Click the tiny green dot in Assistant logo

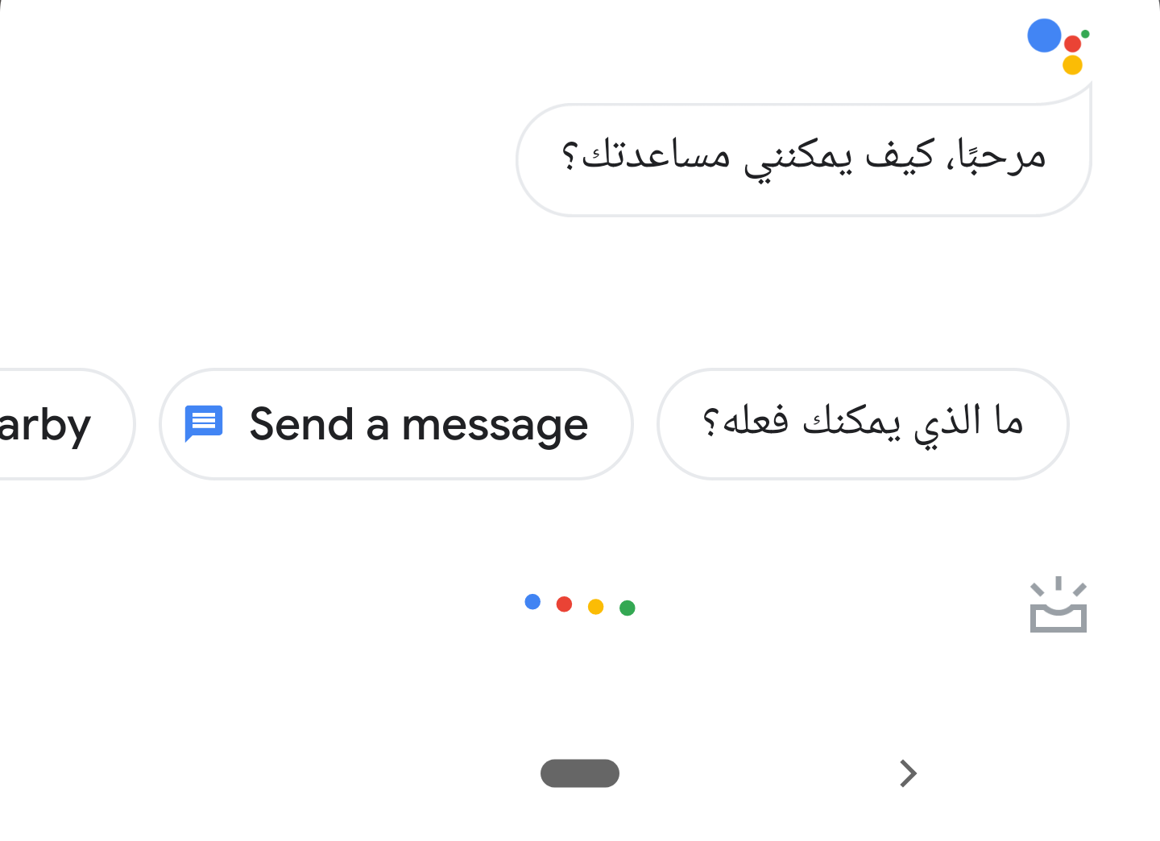(1085, 34)
